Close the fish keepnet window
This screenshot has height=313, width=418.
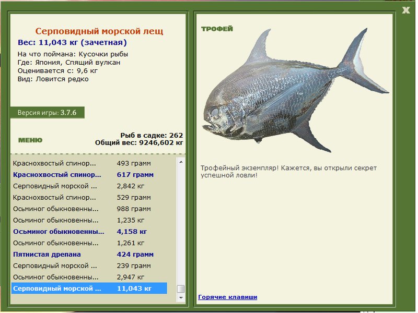(x=406, y=10)
